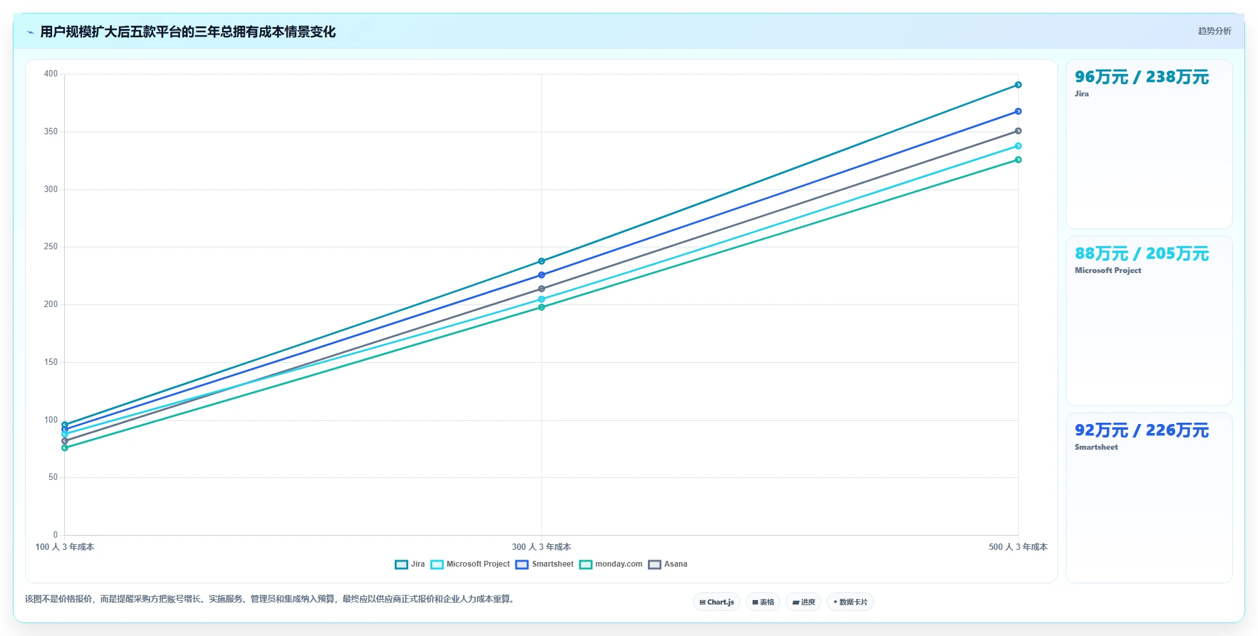Click monday.com data point at 100 人
Image resolution: width=1258 pixels, height=636 pixels.
(65, 448)
